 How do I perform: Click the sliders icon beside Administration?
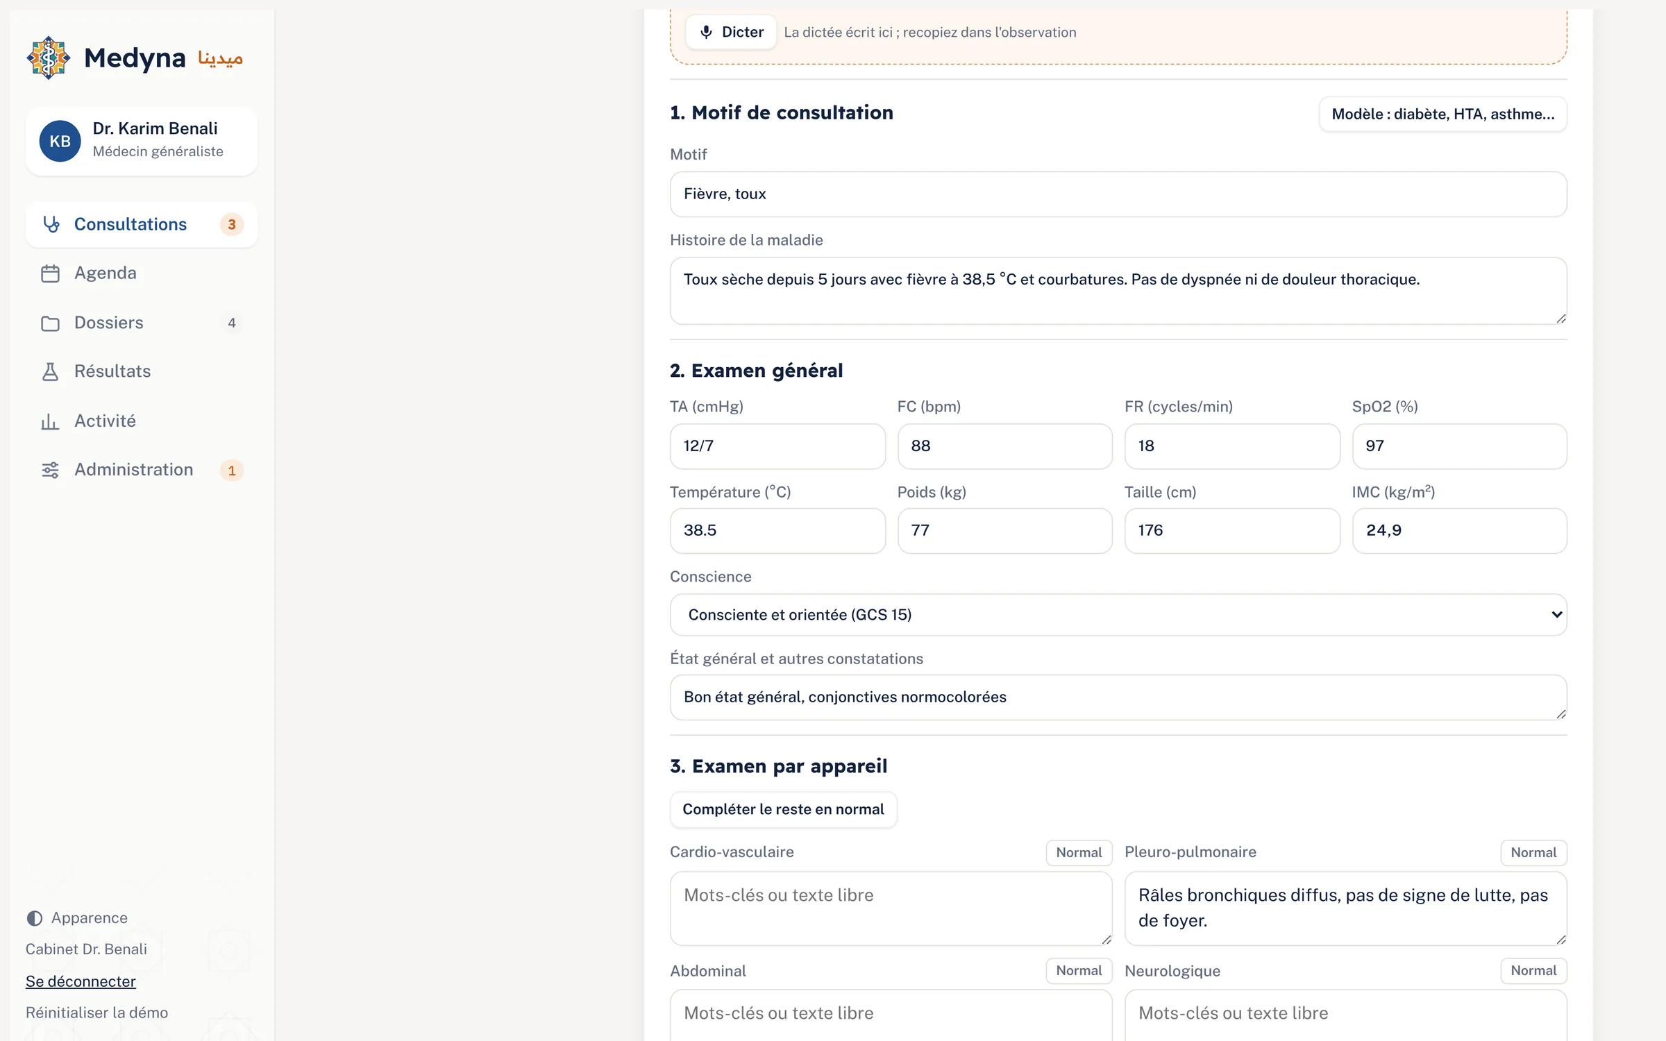tap(50, 470)
